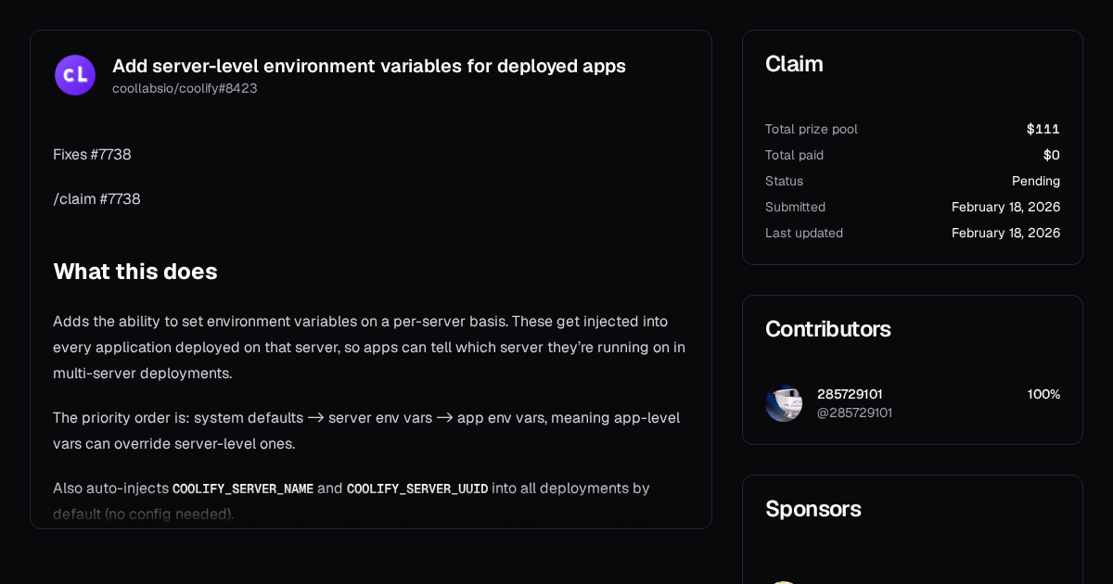Screen dimensions: 1113x584
Task: Click the Contributors panel heading
Action: tap(827, 329)
